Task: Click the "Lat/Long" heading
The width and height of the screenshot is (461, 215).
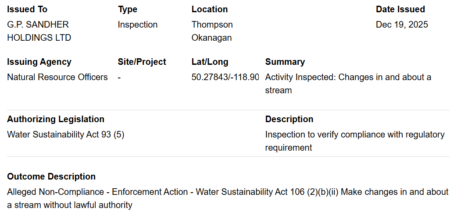Action: [x=210, y=62]
